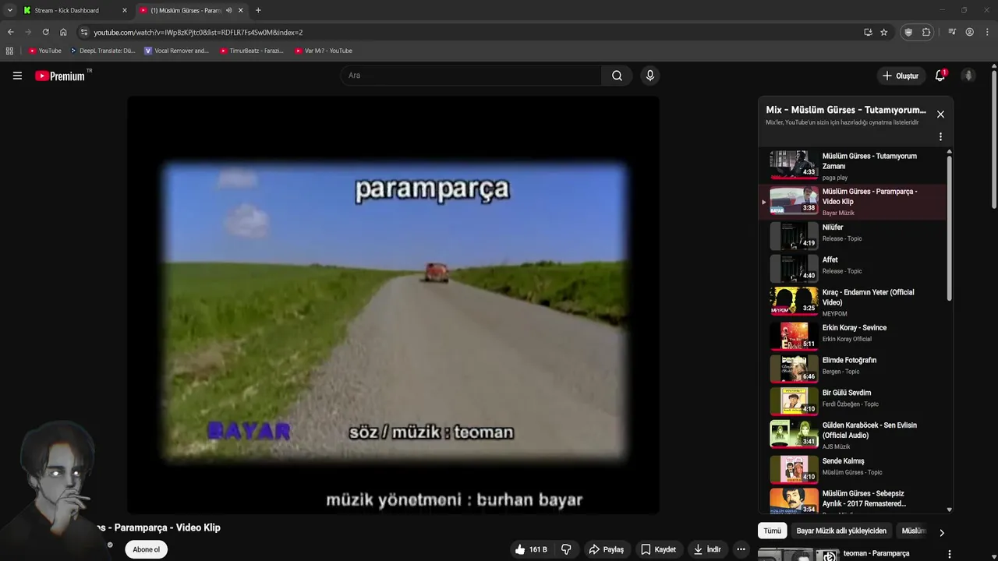Image resolution: width=998 pixels, height=561 pixels.
Task: Open media controls icon in toolbar
Action: (952, 32)
